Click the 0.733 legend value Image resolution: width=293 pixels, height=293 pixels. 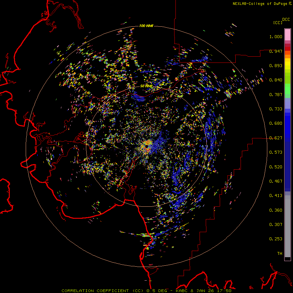click(276, 109)
